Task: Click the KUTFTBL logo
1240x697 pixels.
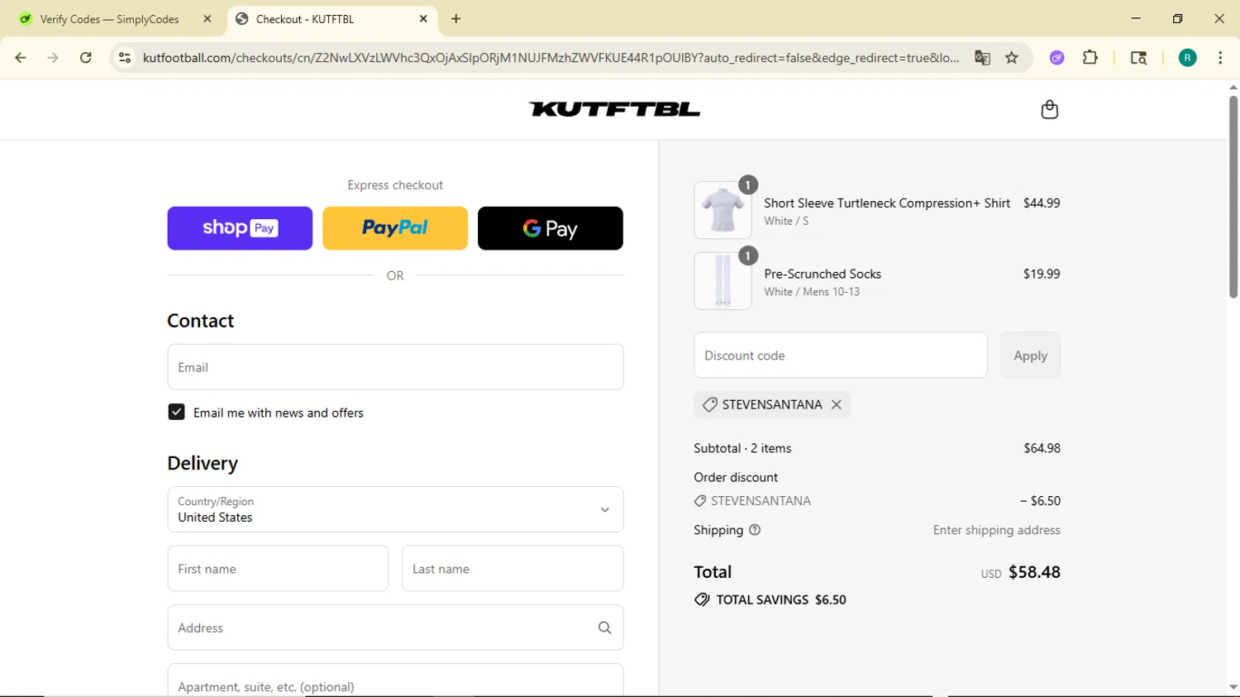Action: click(614, 109)
